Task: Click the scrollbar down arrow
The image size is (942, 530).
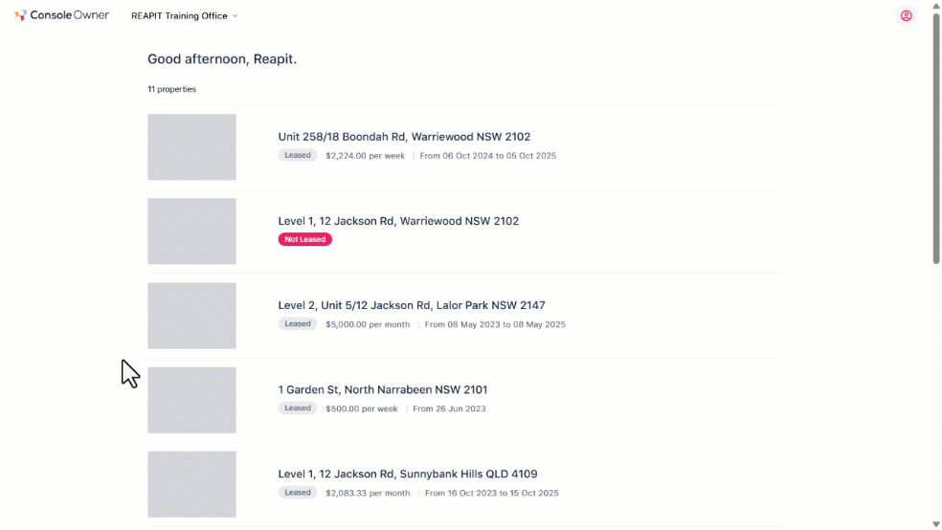Action: coord(936,524)
